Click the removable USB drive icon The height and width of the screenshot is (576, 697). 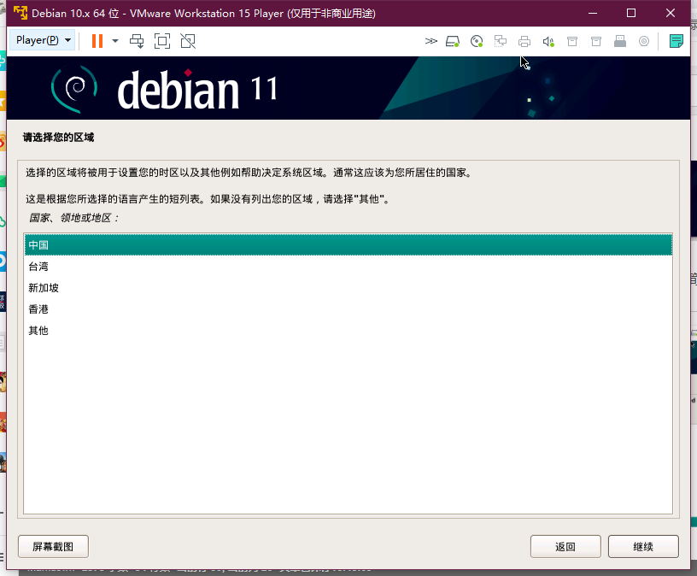pos(620,41)
